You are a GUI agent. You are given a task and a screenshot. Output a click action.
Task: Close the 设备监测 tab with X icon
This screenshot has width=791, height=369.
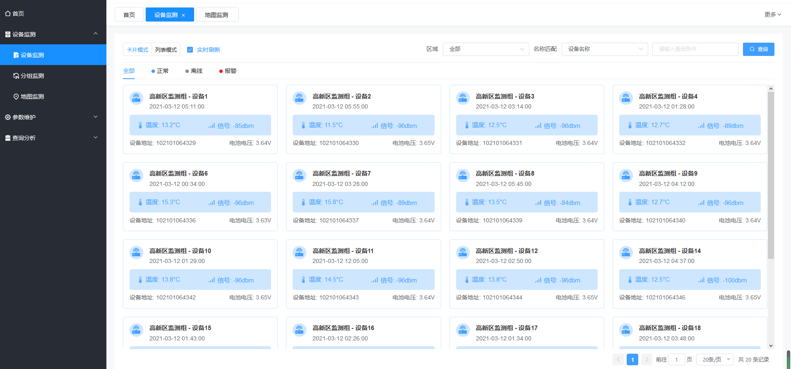(x=183, y=15)
